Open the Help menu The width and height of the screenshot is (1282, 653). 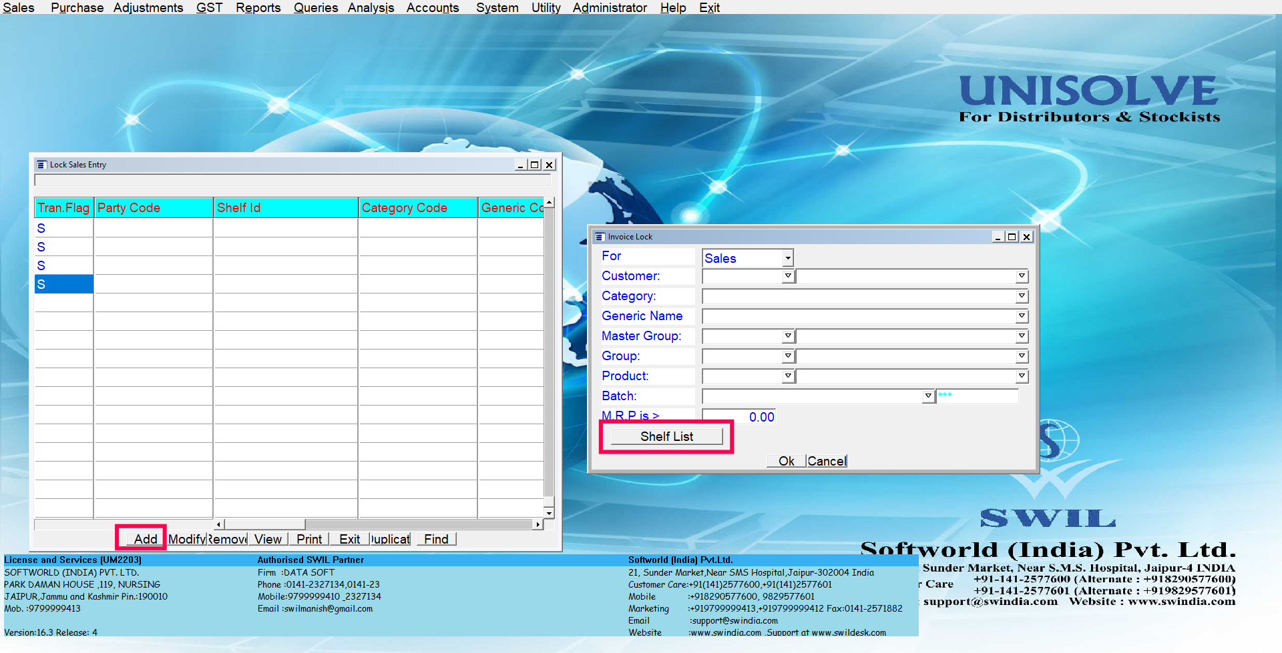673,7
